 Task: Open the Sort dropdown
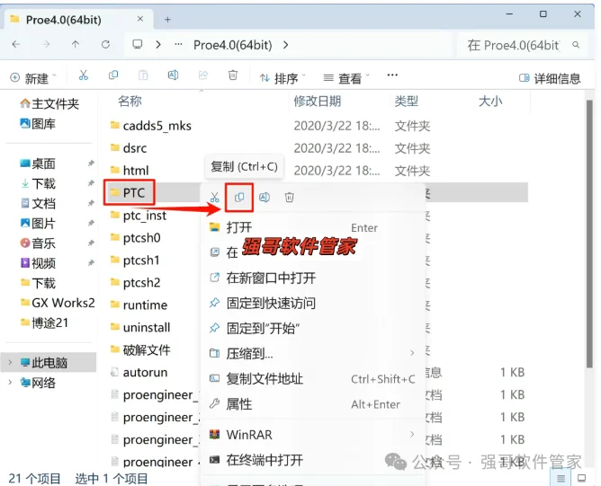click(x=283, y=78)
